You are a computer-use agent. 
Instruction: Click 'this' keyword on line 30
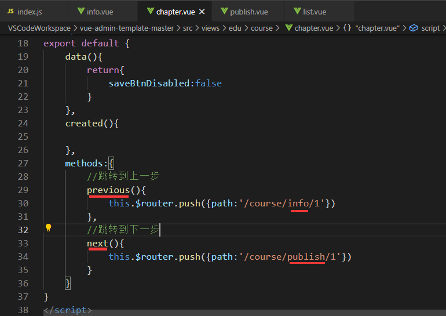119,204
